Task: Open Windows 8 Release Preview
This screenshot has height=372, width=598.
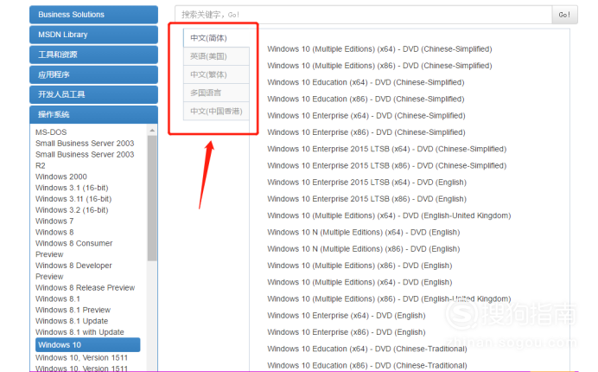Action: 85,287
